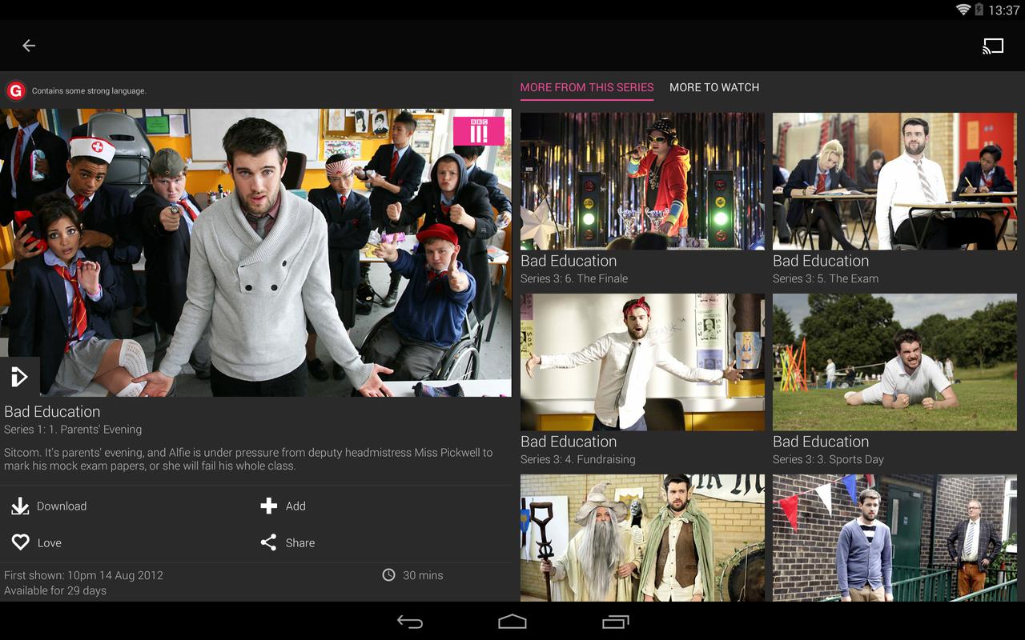
Task: Tap 'Contains some strong language.' notice
Action: (89, 91)
